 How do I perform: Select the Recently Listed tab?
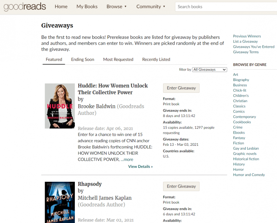[156, 59]
